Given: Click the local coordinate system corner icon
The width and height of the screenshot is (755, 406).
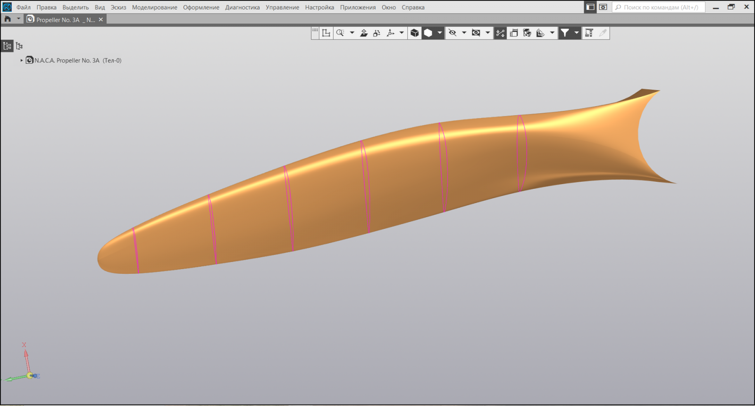Looking at the screenshot, I should tap(326, 33).
